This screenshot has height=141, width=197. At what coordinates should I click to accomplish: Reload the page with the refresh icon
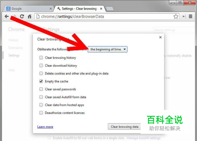point(22,17)
